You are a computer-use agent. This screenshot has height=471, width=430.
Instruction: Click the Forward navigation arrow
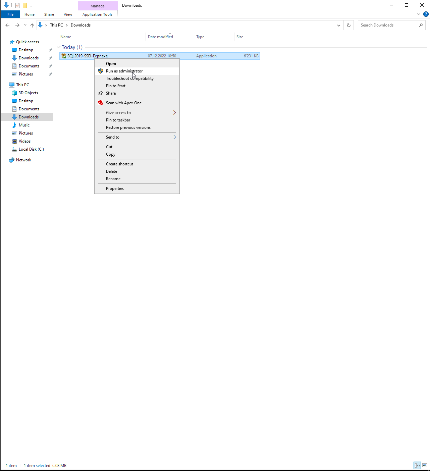17,25
